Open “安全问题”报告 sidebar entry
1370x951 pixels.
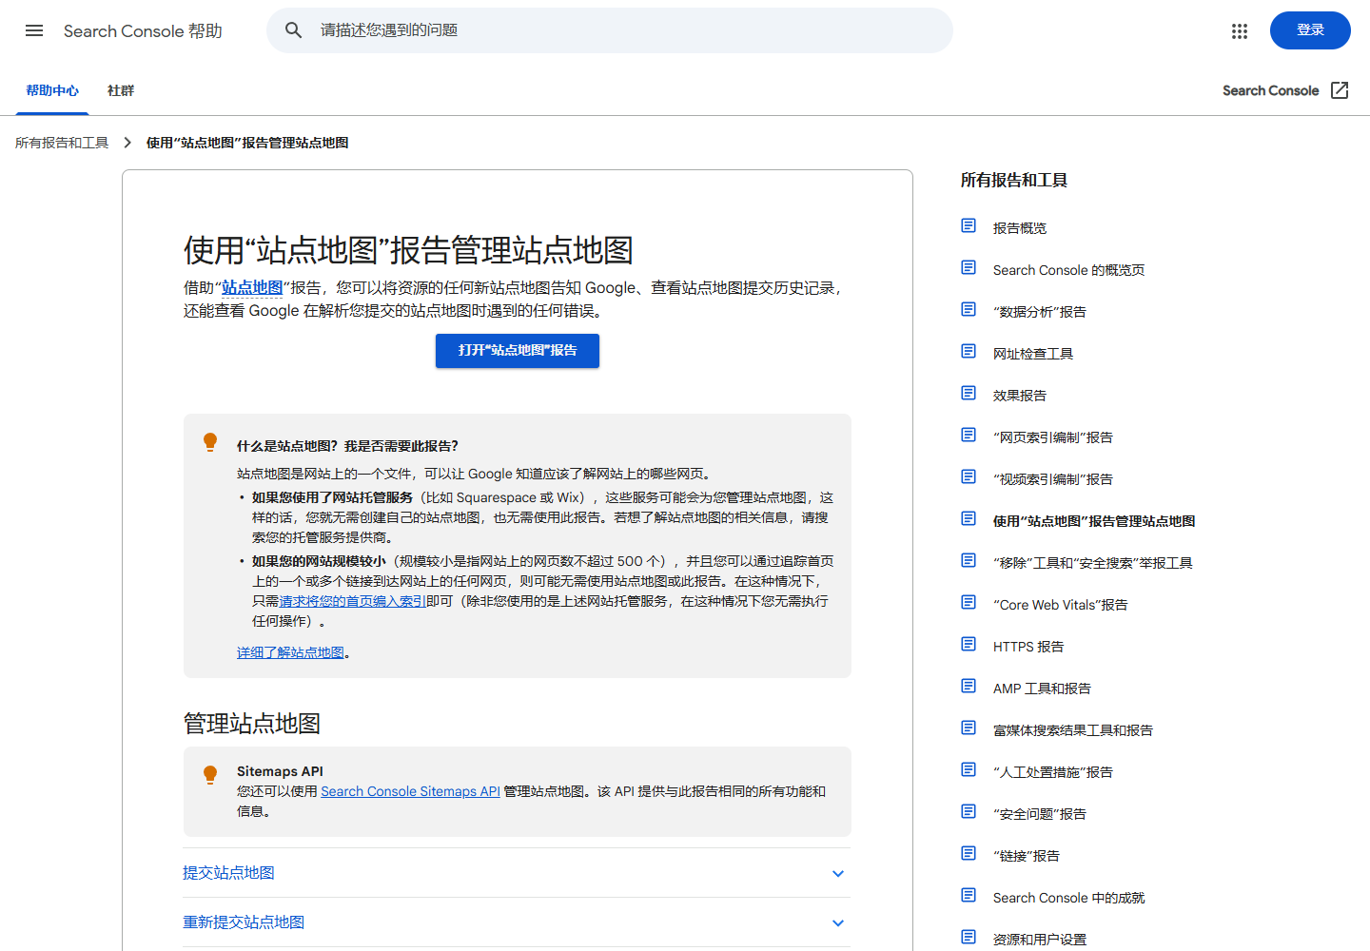[1039, 814]
